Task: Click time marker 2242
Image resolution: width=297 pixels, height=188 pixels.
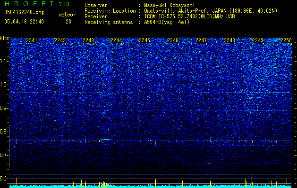Action: click(60, 40)
